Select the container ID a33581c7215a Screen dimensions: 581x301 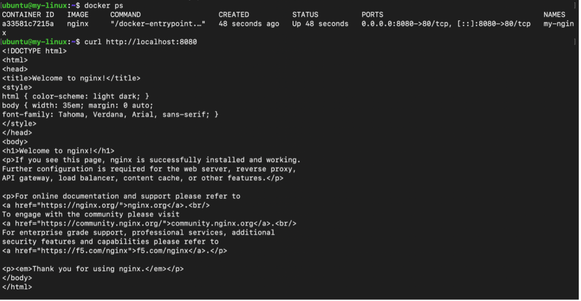28,24
